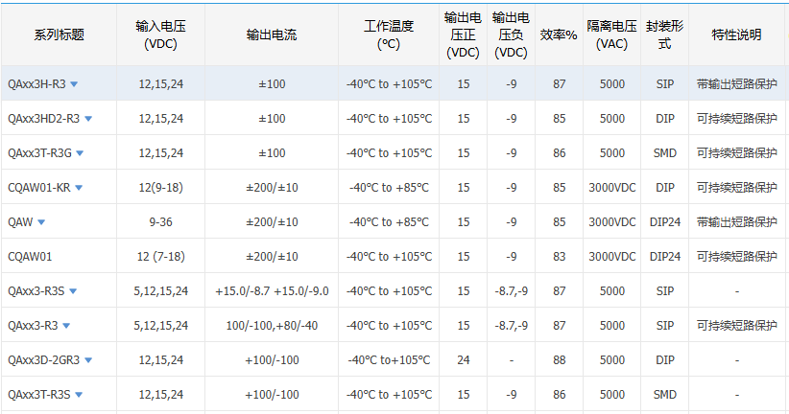Open the CQAW01 series name link

[30, 257]
